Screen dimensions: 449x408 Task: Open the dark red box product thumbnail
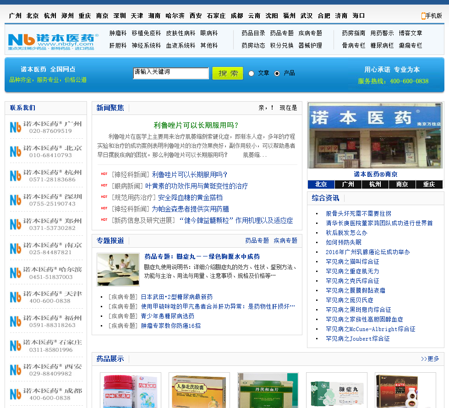tap(405, 390)
